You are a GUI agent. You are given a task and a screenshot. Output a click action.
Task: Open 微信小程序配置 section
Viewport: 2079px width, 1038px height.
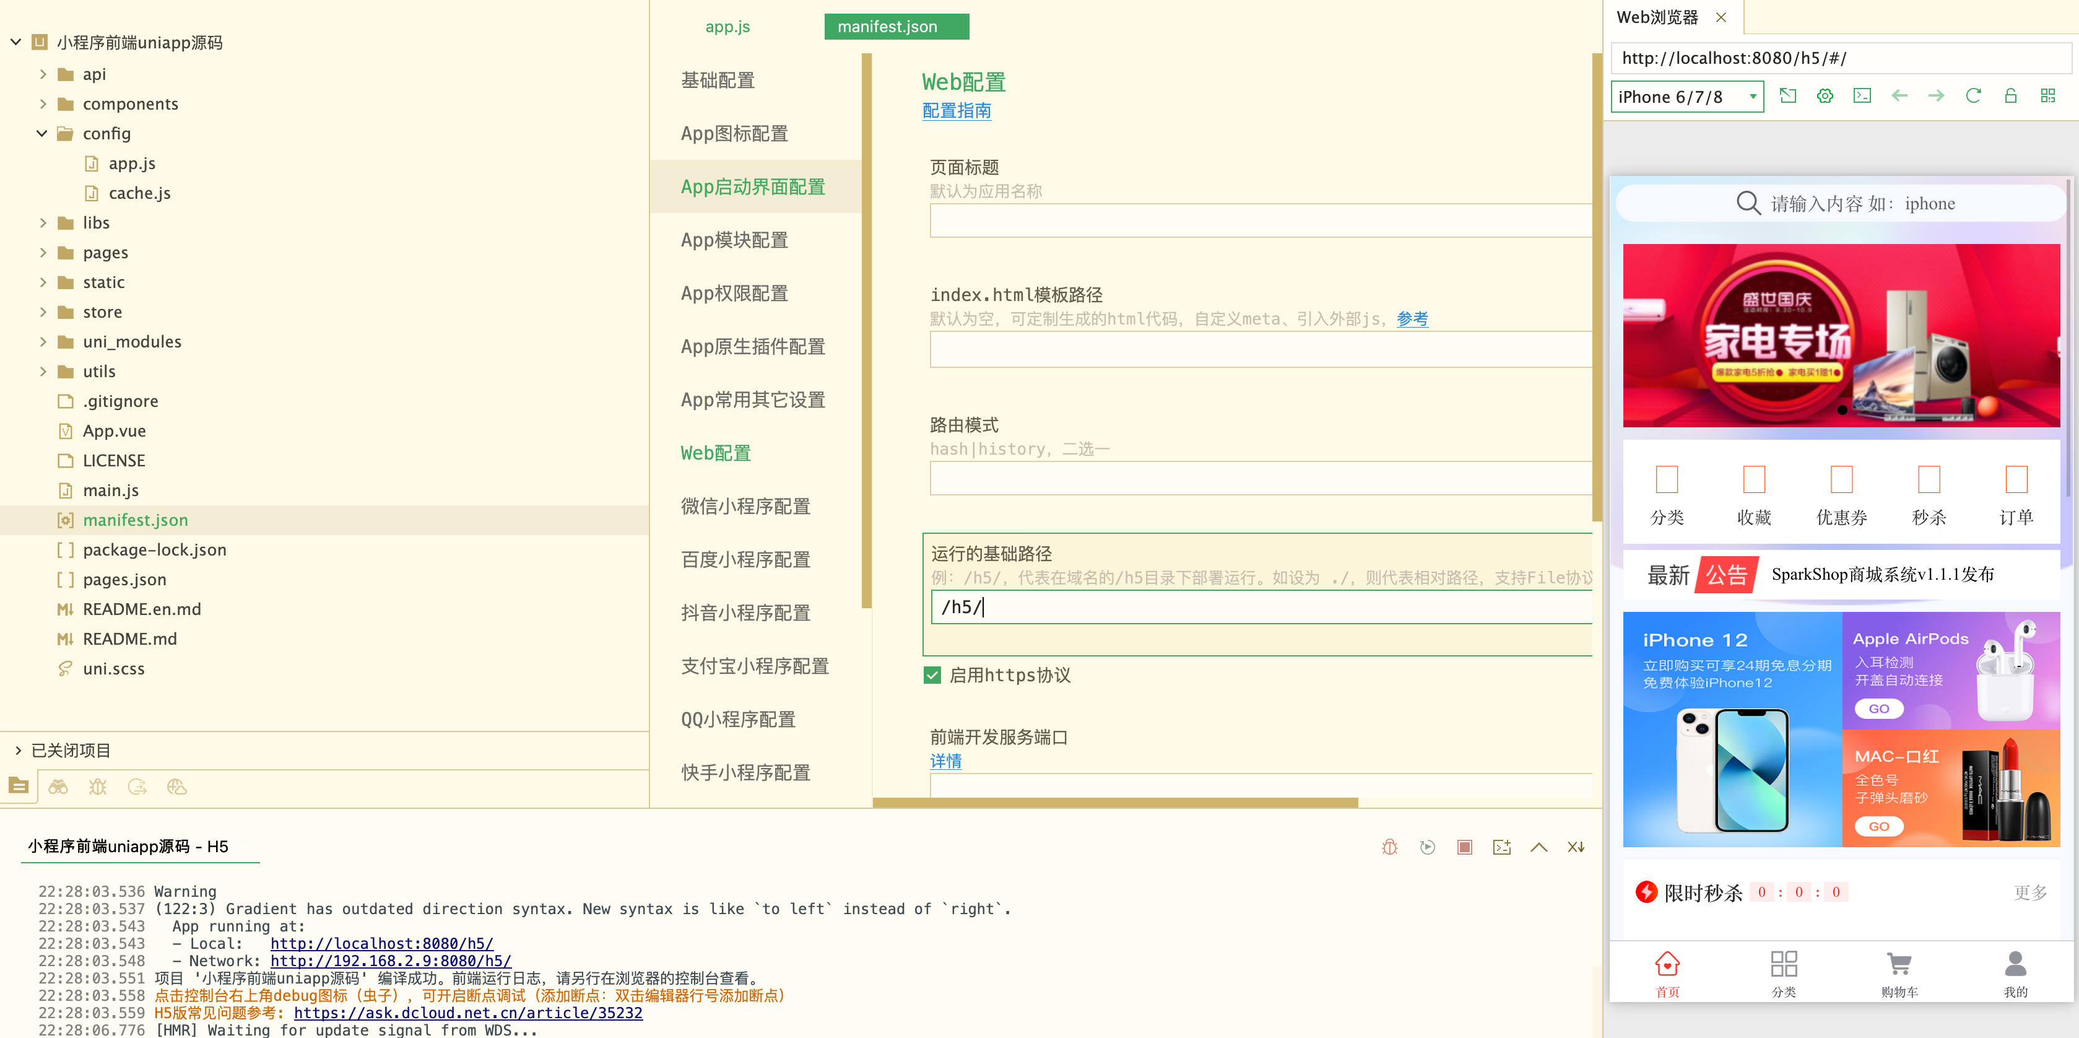pos(745,506)
